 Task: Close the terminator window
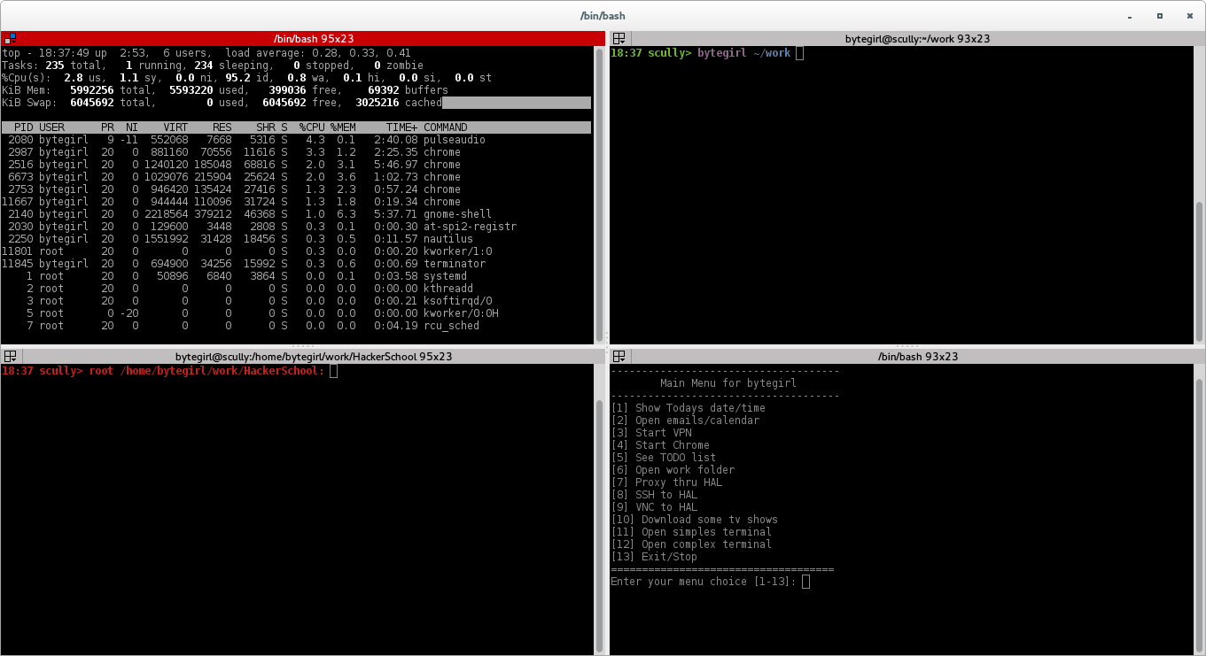[x=1189, y=15]
